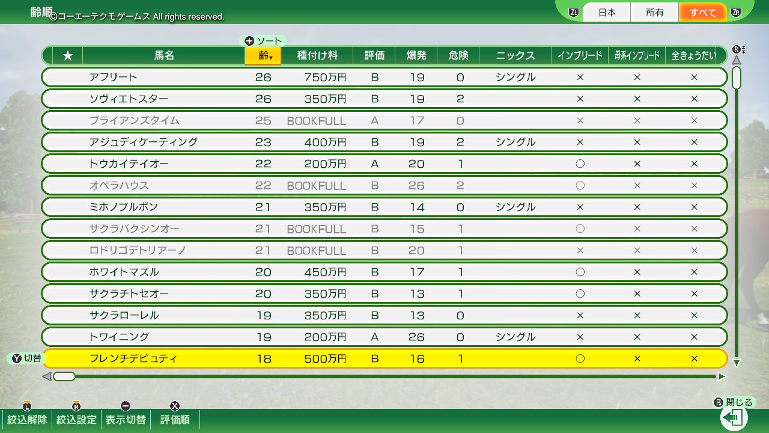Click the 表示切替 button
This screenshot has width=769, height=433.
point(126,420)
